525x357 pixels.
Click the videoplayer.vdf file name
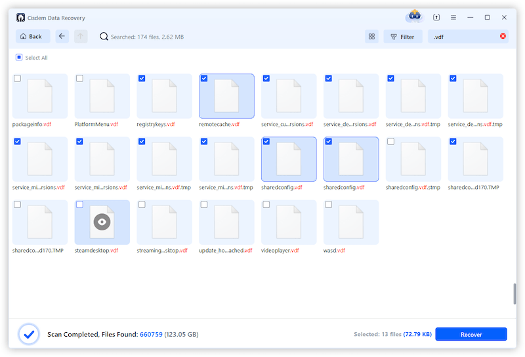pos(280,251)
